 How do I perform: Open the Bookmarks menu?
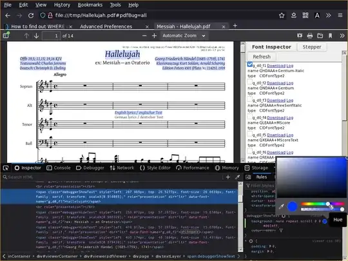pyautogui.click(x=90, y=5)
